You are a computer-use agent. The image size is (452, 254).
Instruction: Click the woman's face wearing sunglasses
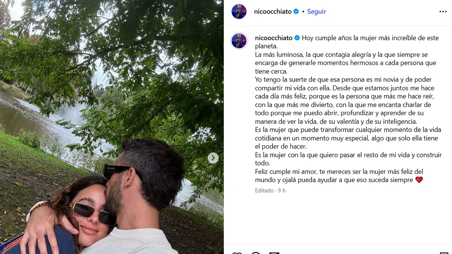[90, 214]
